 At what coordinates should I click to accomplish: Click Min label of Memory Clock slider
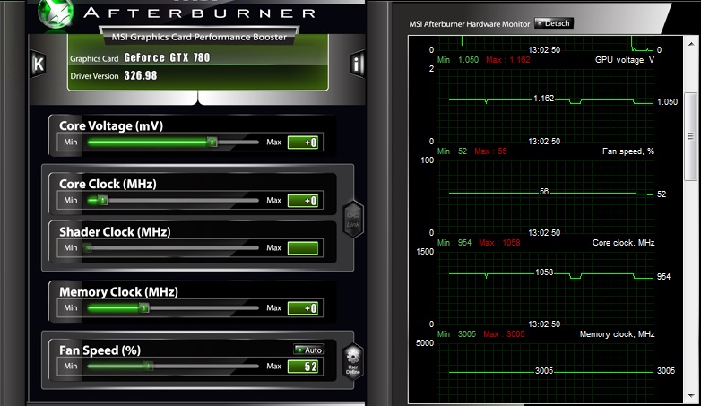click(71, 308)
